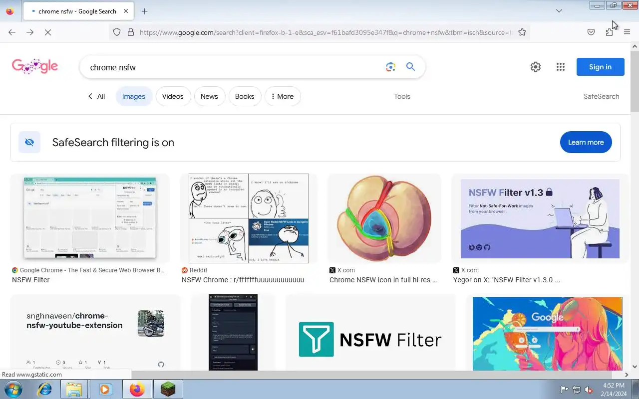Open the Windows Start button
Screen dimensions: 639x399
click(x=13, y=389)
